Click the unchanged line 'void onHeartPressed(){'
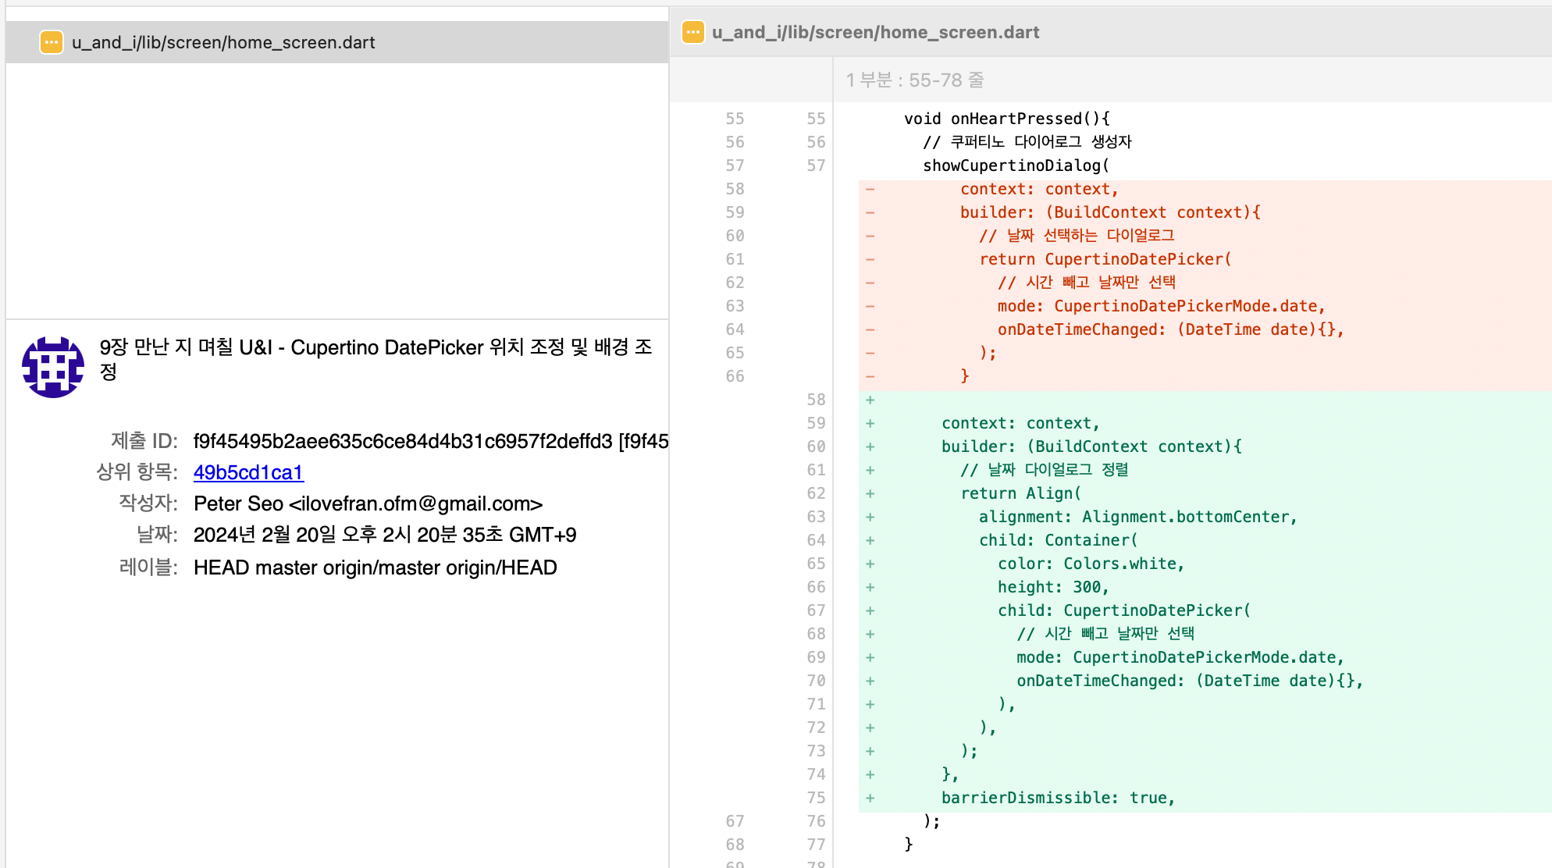The height and width of the screenshot is (868, 1552). 1006,119
